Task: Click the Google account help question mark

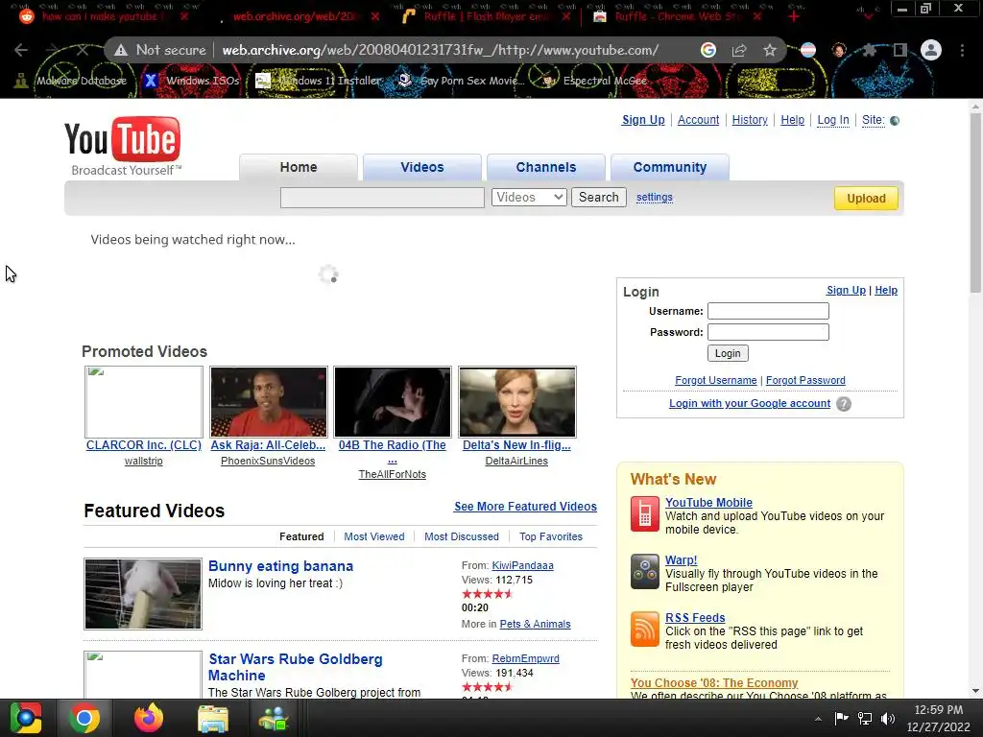Action: pyautogui.click(x=844, y=404)
